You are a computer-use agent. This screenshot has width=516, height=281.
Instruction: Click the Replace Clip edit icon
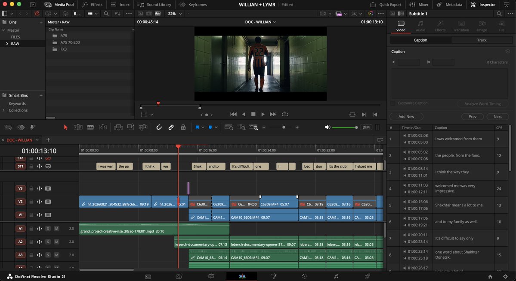point(143,127)
